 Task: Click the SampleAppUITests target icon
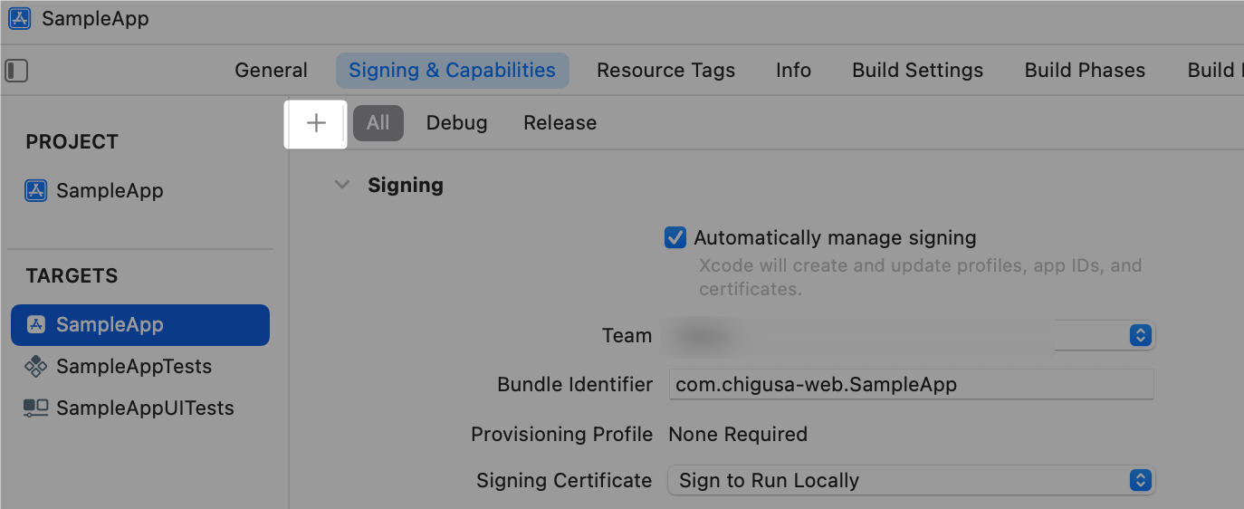pos(35,408)
